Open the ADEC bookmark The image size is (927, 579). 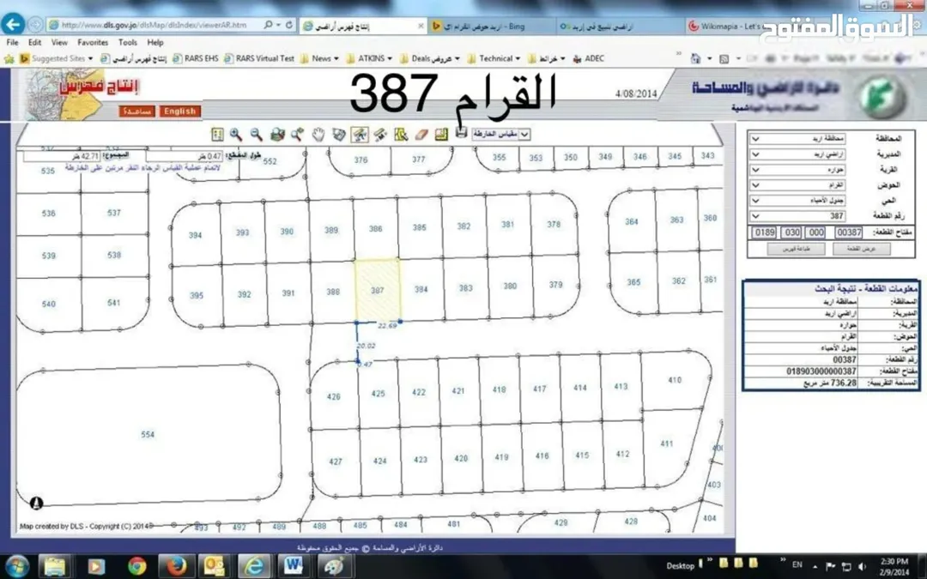coord(589,58)
